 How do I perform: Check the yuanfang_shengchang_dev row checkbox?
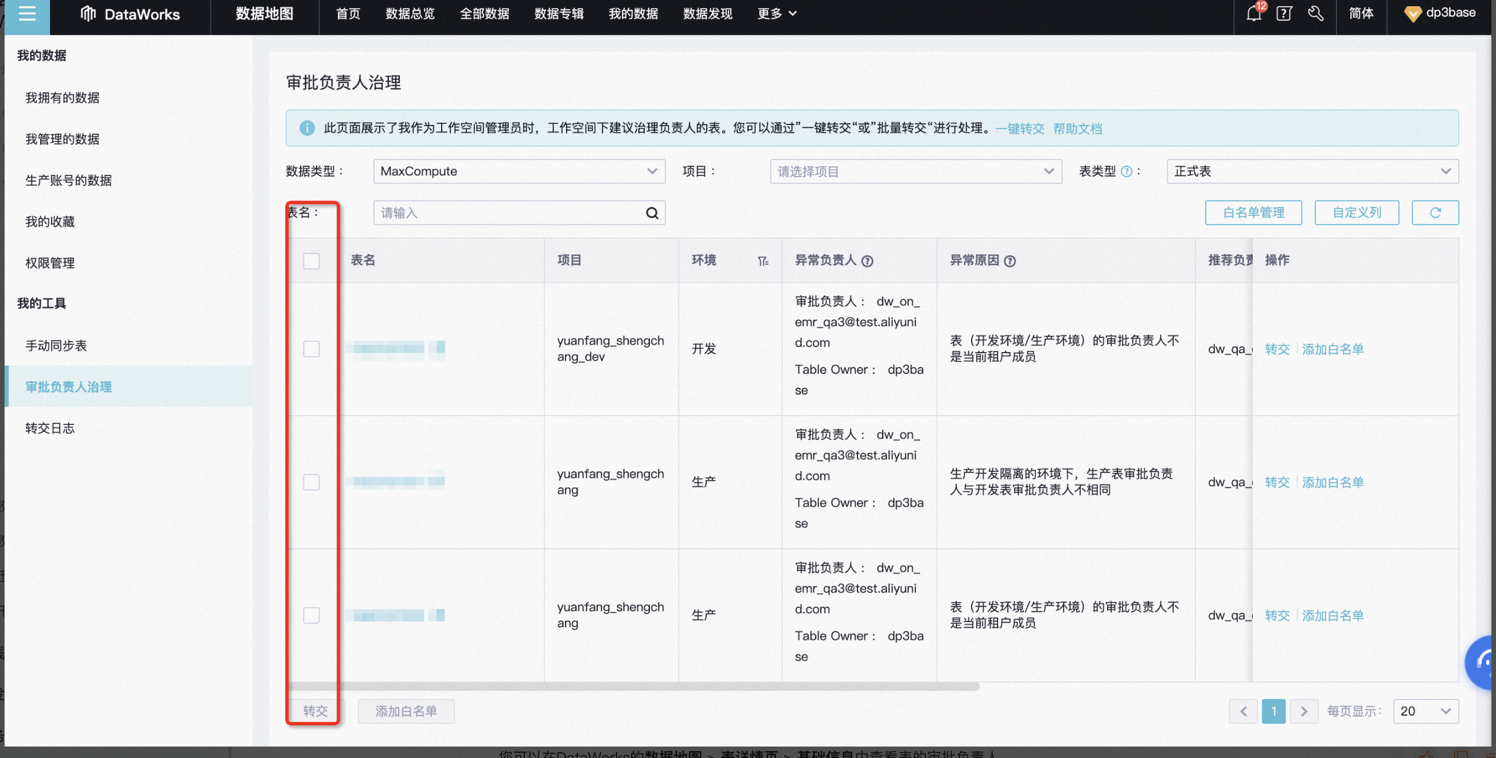point(311,348)
